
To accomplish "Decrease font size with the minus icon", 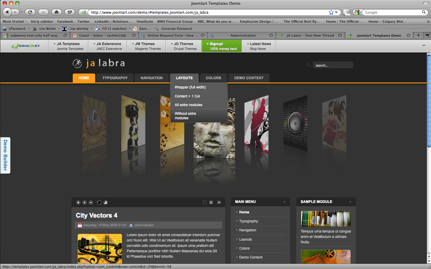I will (91, 203).
